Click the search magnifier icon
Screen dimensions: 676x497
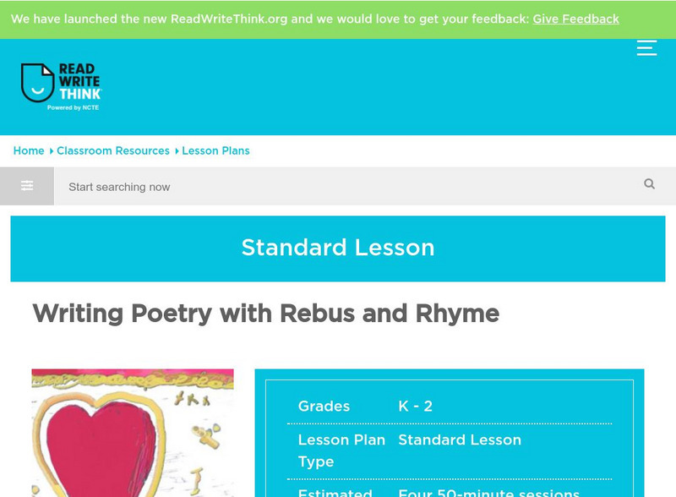[x=649, y=184]
